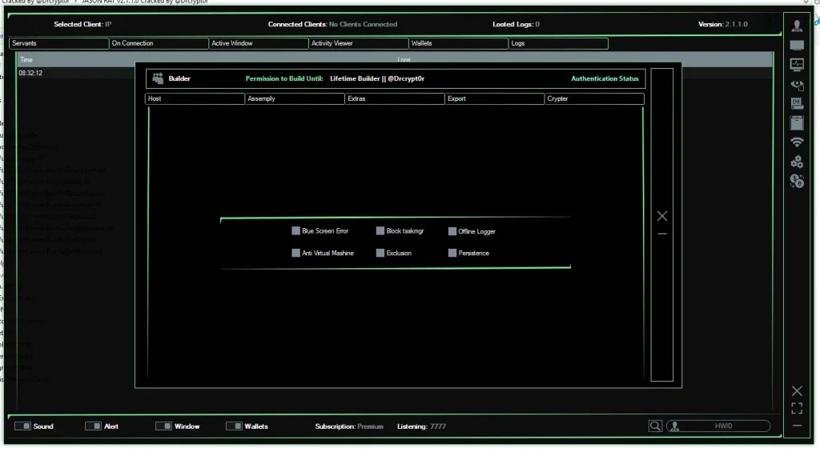This screenshot has height=452, width=820.
Task: Click the activity graph monitor icon
Action: point(797,65)
